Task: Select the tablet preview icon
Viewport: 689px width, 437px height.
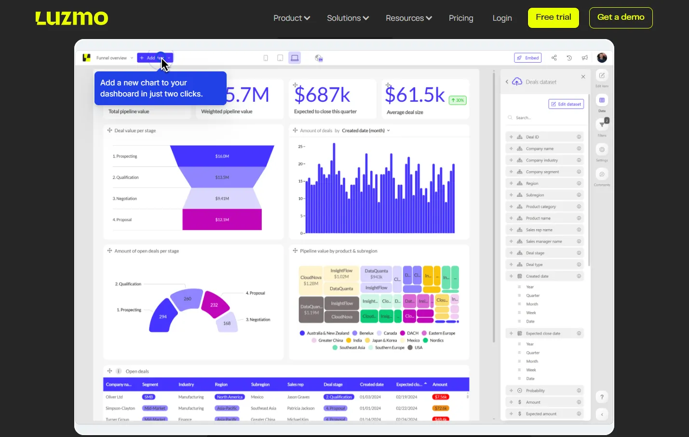Action: (x=280, y=58)
